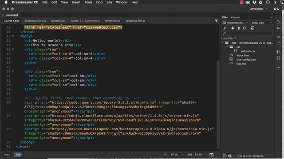Open the Find menu

click(x=99, y=2)
